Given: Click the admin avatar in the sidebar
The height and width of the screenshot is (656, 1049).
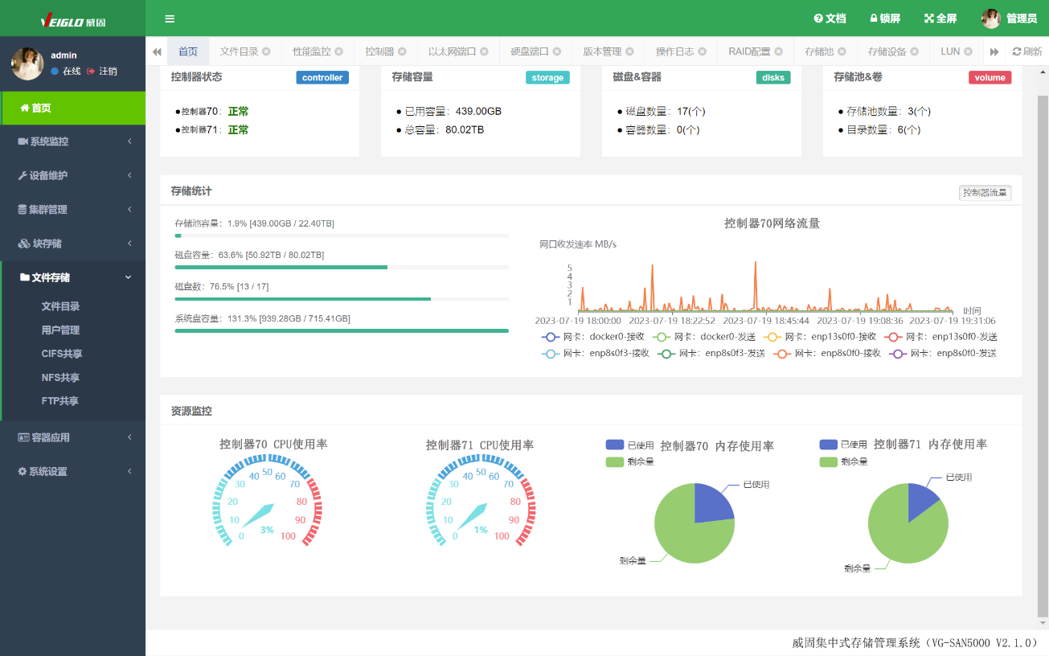Looking at the screenshot, I should pos(27,64).
